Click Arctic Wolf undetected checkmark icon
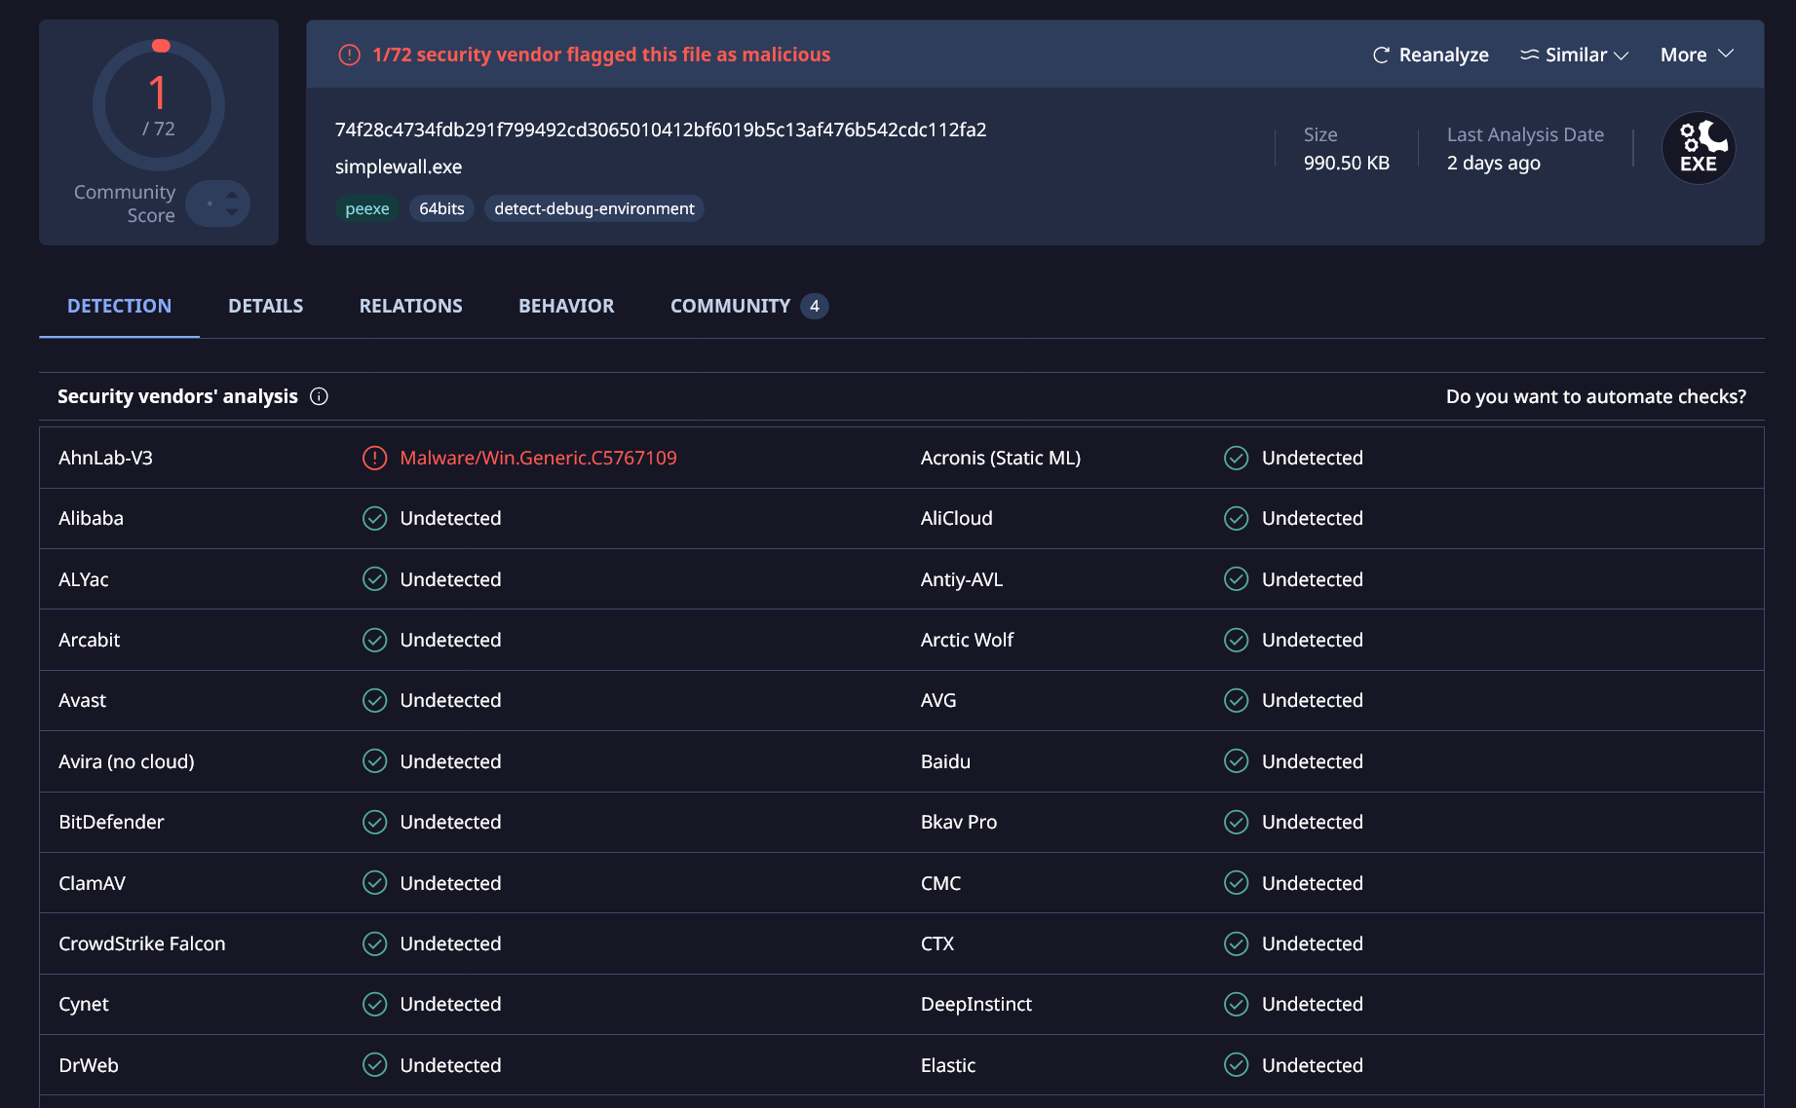Screen dimensions: 1796x1108 [x=1237, y=640]
